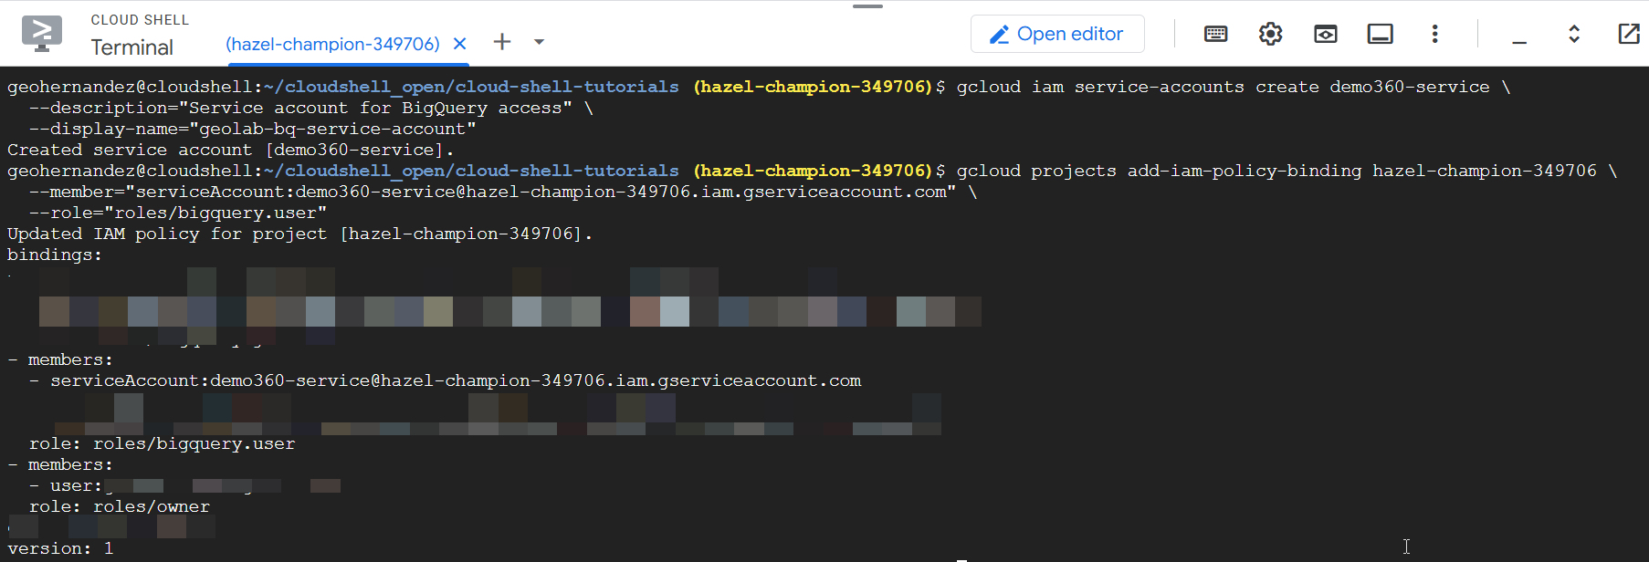Maximize or restore Cloud Shell panel height

1574,34
